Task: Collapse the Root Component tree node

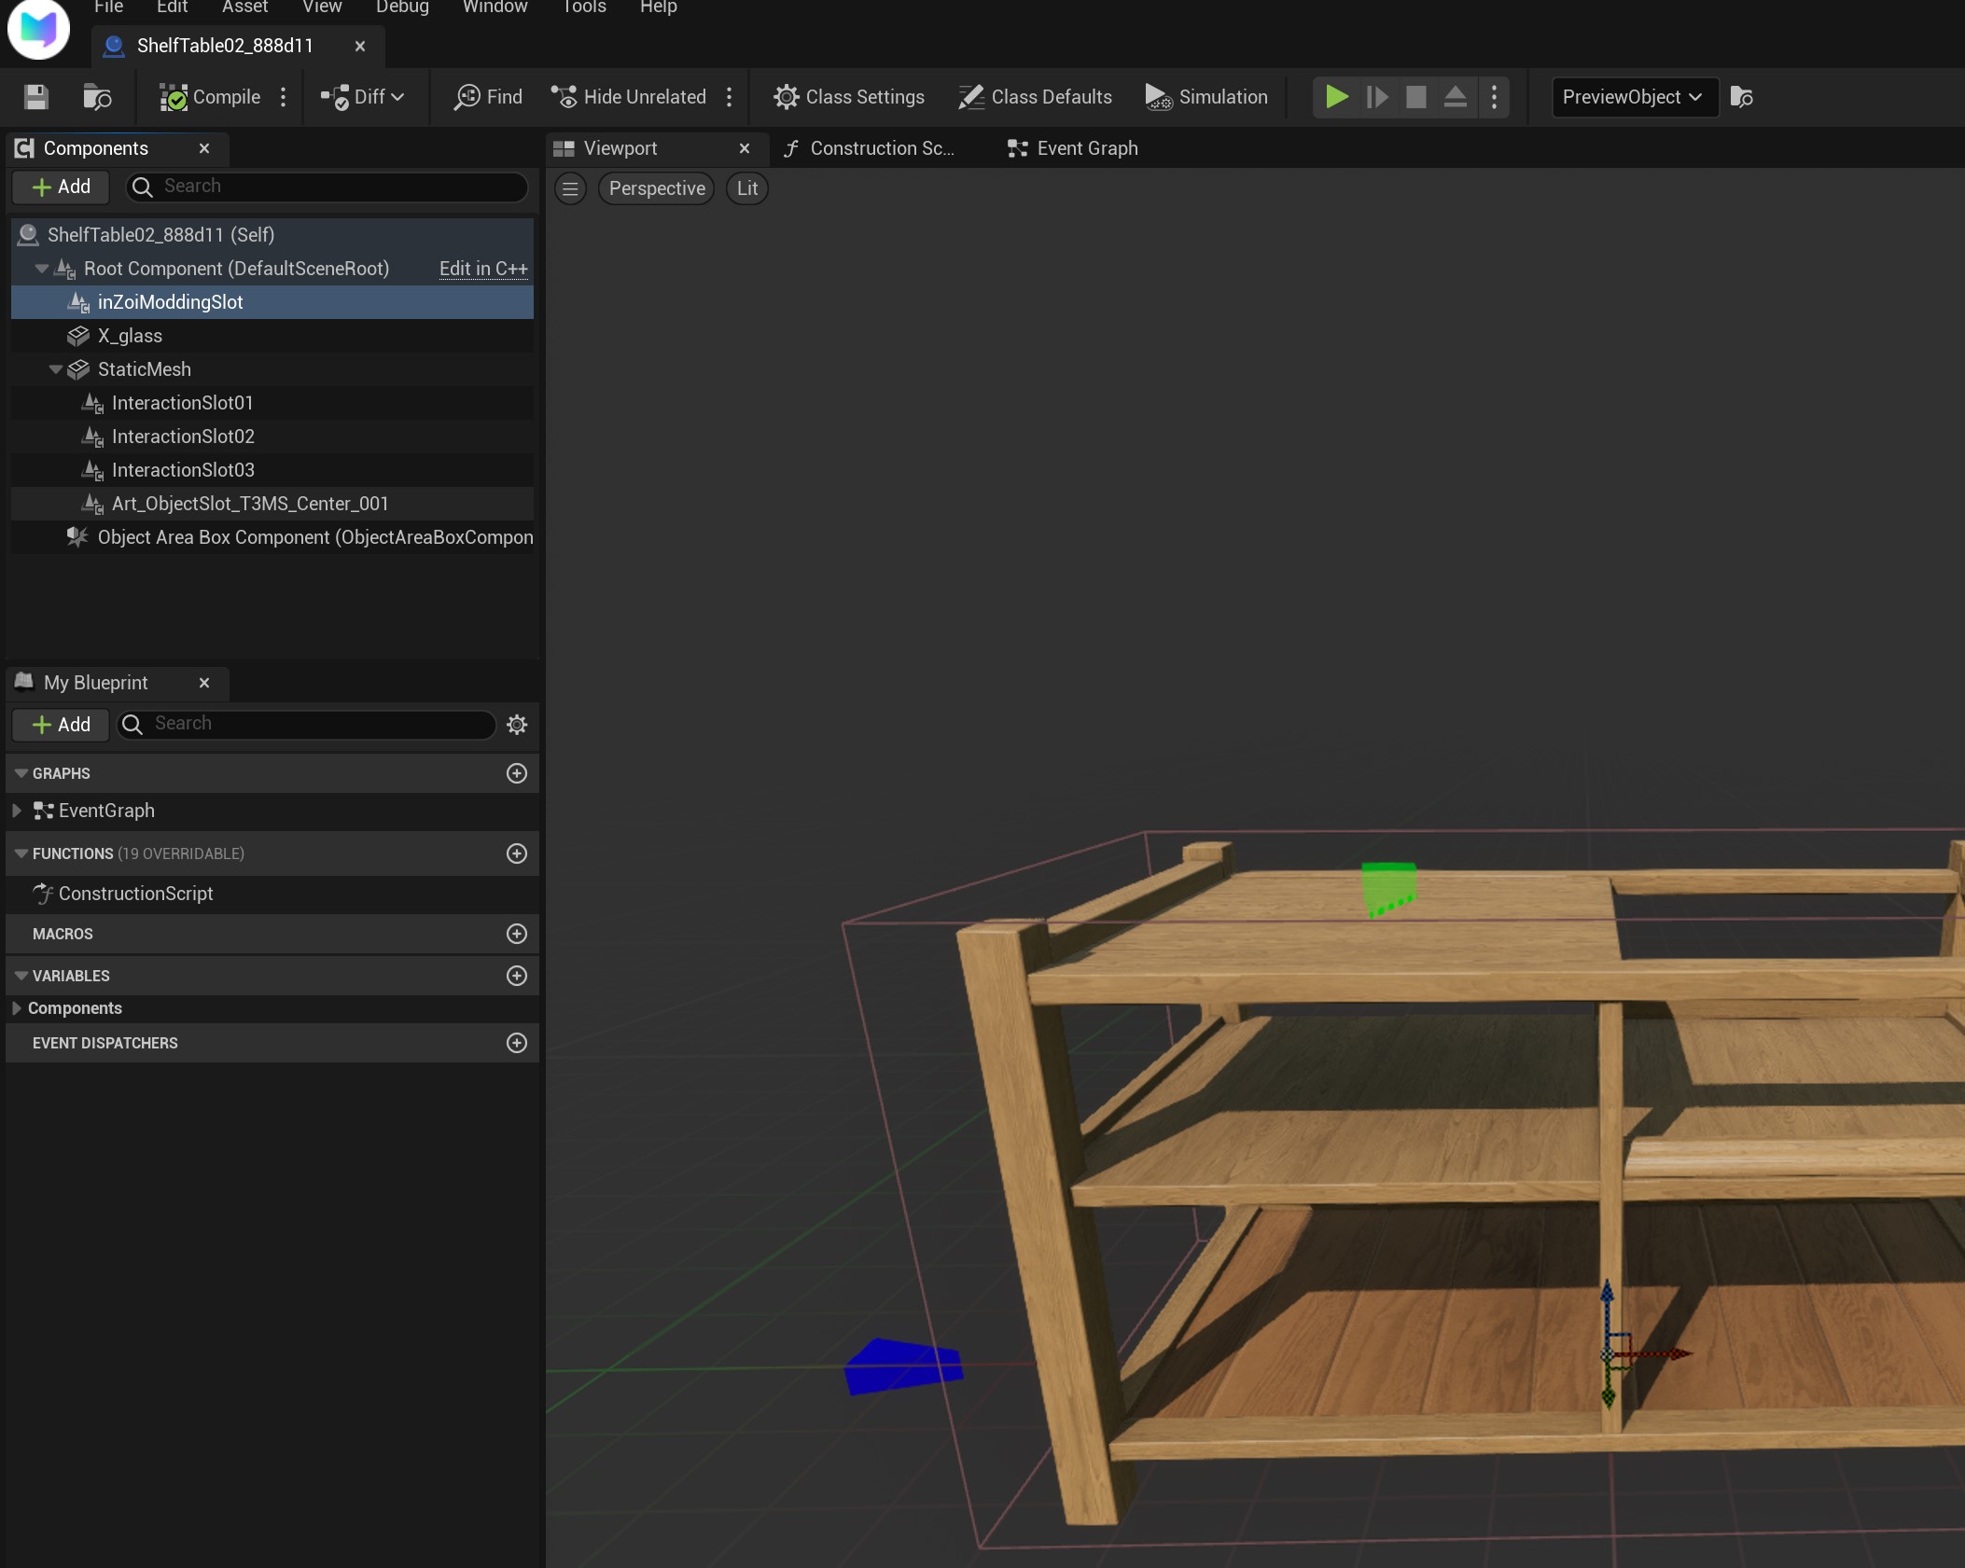Action: 41,269
